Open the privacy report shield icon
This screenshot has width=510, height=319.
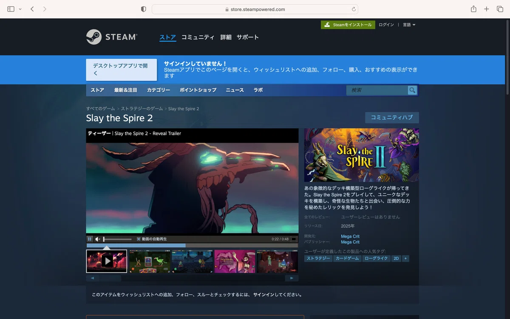click(143, 9)
